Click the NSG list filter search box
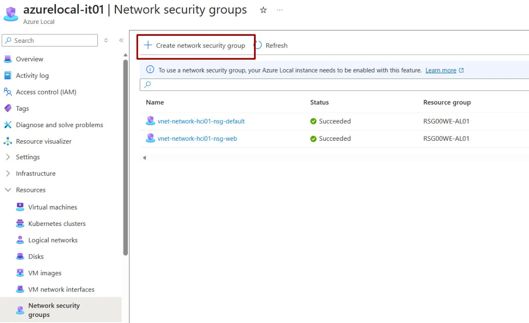 [x=335, y=85]
